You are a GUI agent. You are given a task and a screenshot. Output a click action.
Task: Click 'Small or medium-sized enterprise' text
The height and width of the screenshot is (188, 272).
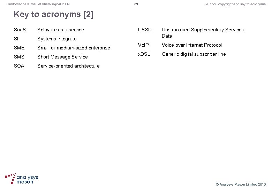[74, 48]
